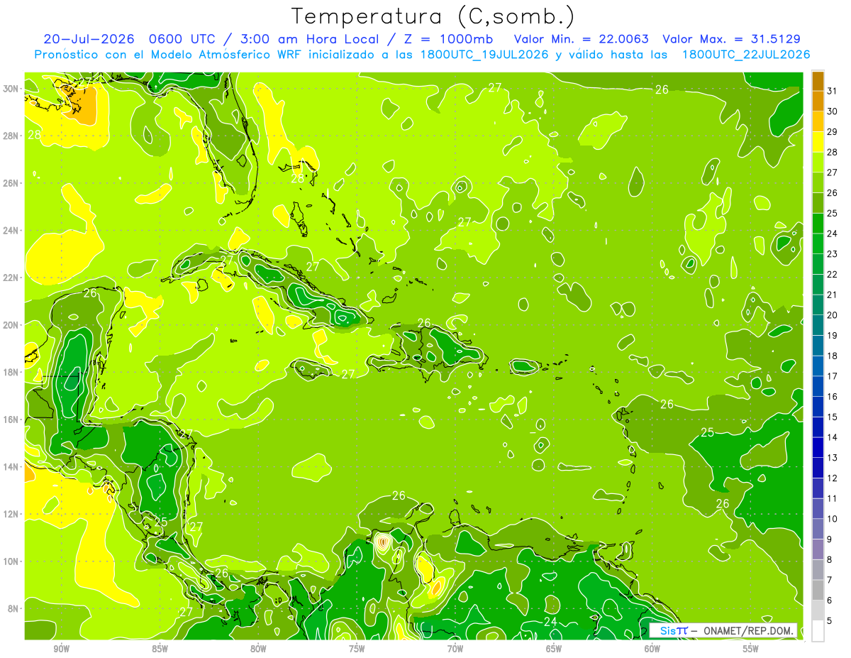Pick the yellow legend swatch between 28 and 29
Image resolution: width=851 pixels, height=658 pixels.
[818, 142]
